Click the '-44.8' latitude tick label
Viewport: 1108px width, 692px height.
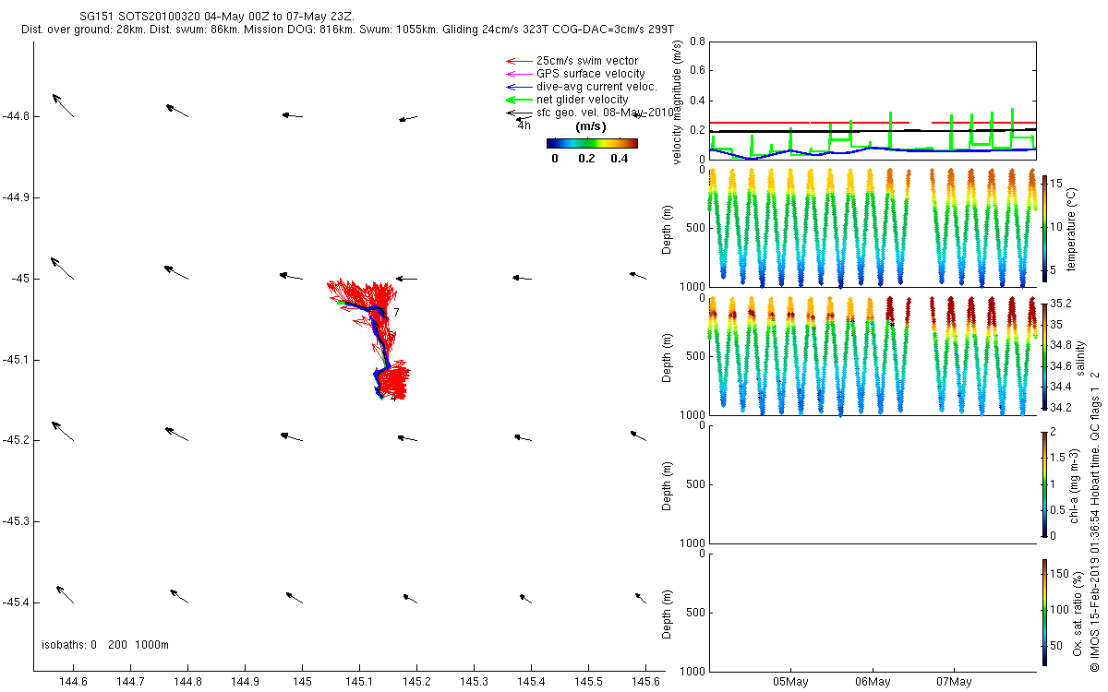pos(17,116)
